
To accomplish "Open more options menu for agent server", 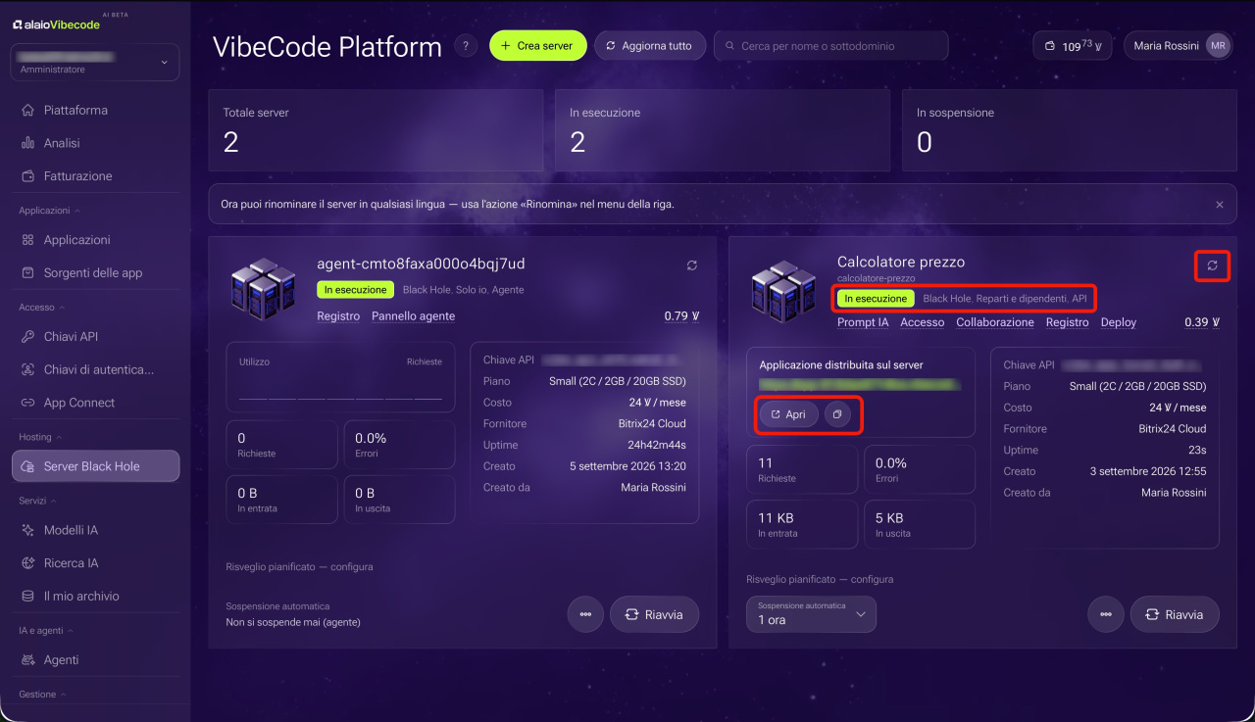I will [x=585, y=614].
